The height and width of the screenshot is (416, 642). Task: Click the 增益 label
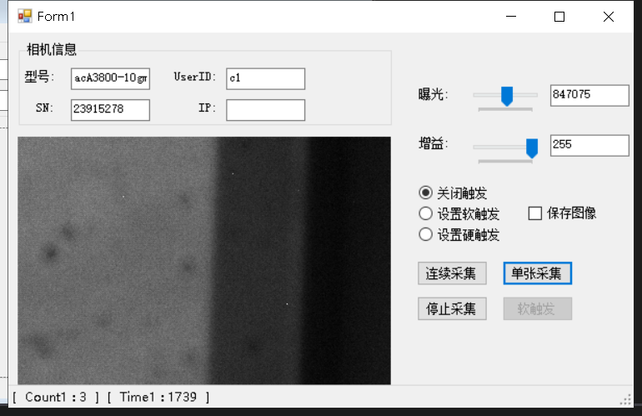pyautogui.click(x=434, y=143)
